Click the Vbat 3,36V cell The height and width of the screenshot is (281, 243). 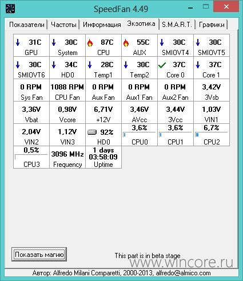31,112
